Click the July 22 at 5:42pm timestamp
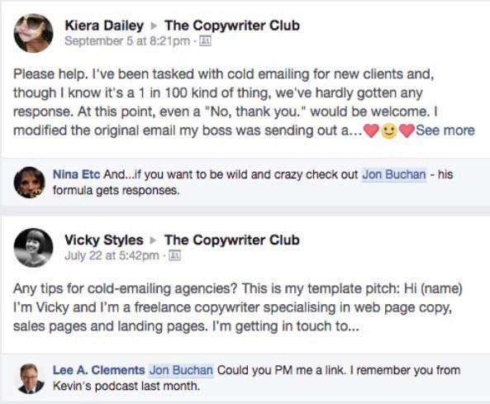 (x=112, y=255)
